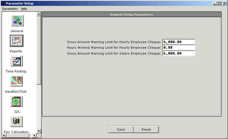Open the Help menu

point(24,9)
